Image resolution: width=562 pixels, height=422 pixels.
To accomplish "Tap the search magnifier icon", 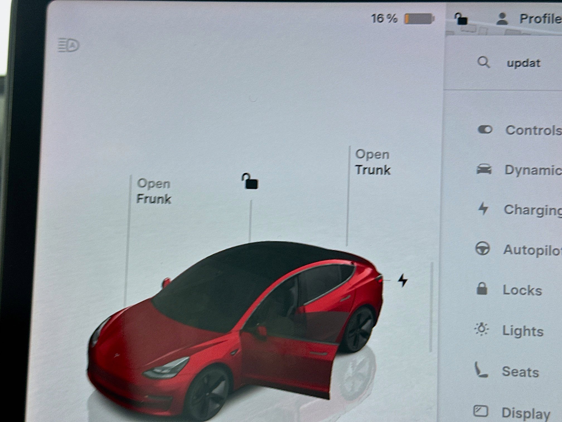I will pos(484,63).
